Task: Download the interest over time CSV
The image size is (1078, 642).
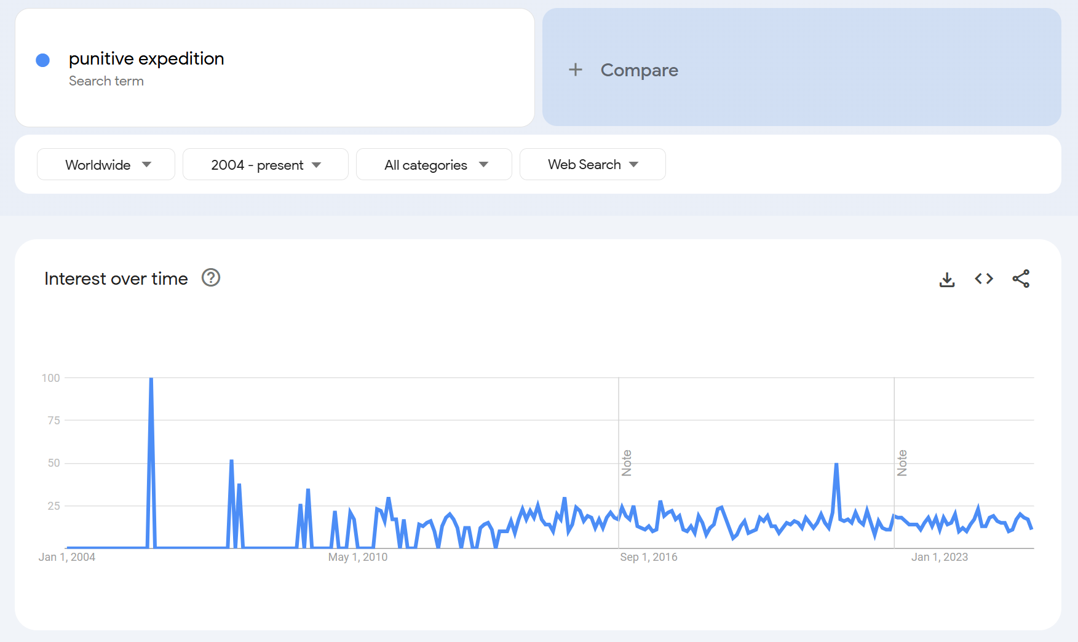Action: click(947, 279)
